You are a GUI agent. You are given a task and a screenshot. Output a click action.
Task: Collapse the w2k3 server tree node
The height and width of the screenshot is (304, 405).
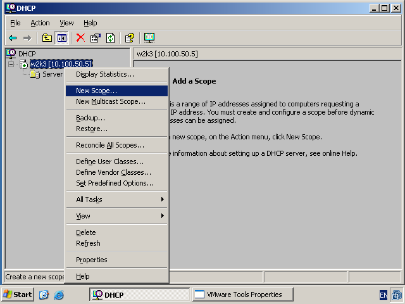click(11, 64)
